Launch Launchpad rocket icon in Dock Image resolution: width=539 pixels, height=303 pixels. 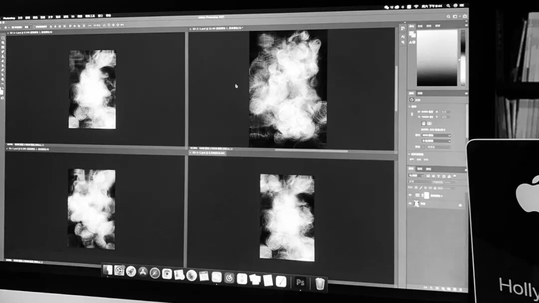click(131, 271)
